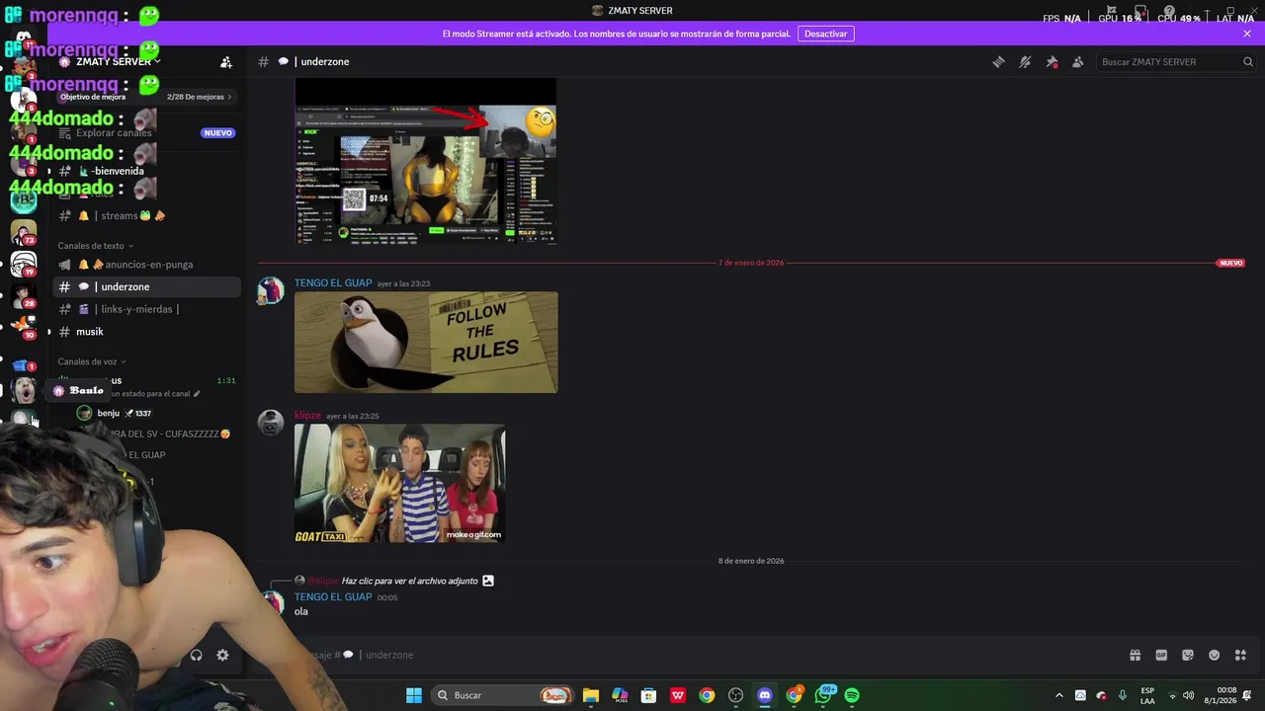Screen dimensions: 1265x711
Task: Open WhatsApp taskbar icon
Action: tap(823, 695)
